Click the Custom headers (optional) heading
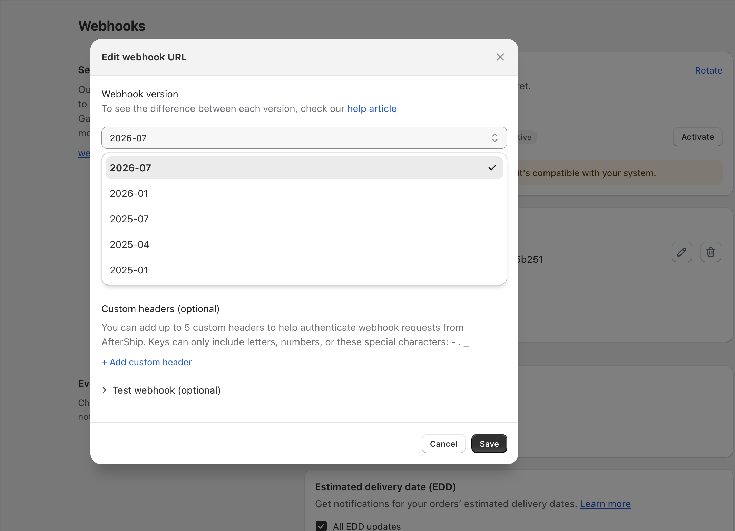This screenshot has height=531, width=735. [160, 309]
